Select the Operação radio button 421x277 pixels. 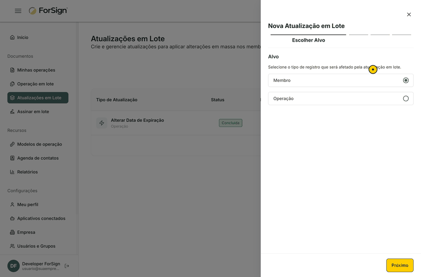pyautogui.click(x=406, y=99)
